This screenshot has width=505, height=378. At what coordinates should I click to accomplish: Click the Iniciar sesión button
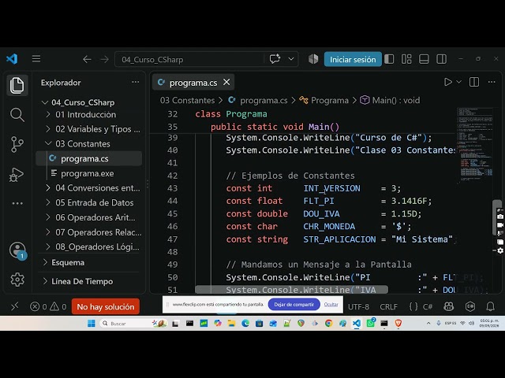click(353, 59)
